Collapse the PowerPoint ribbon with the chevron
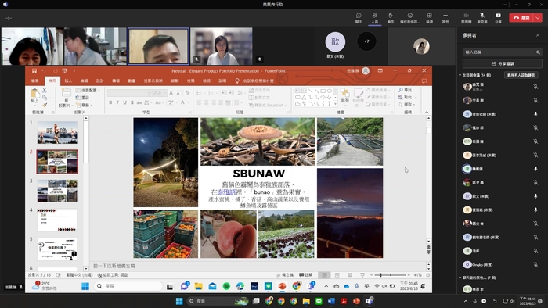Screen dimensions: 548x308 point(427,113)
